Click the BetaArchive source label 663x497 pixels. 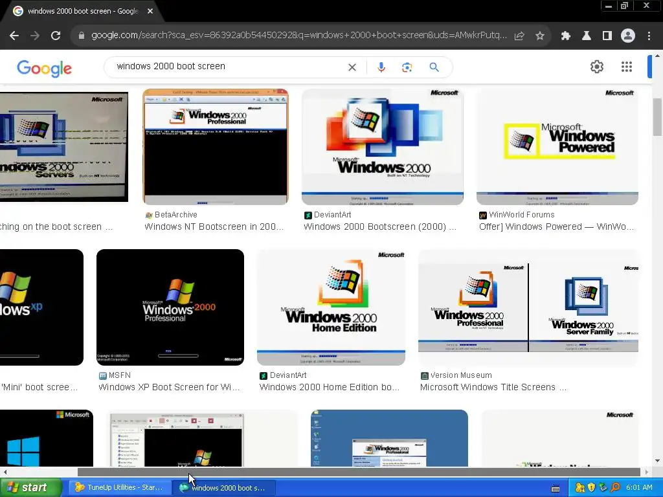(x=176, y=215)
